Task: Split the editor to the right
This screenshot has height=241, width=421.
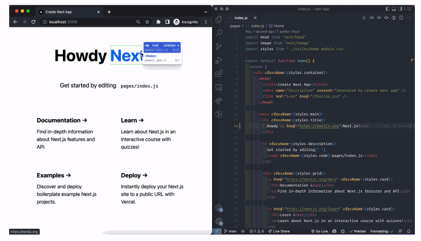Action: [x=401, y=18]
